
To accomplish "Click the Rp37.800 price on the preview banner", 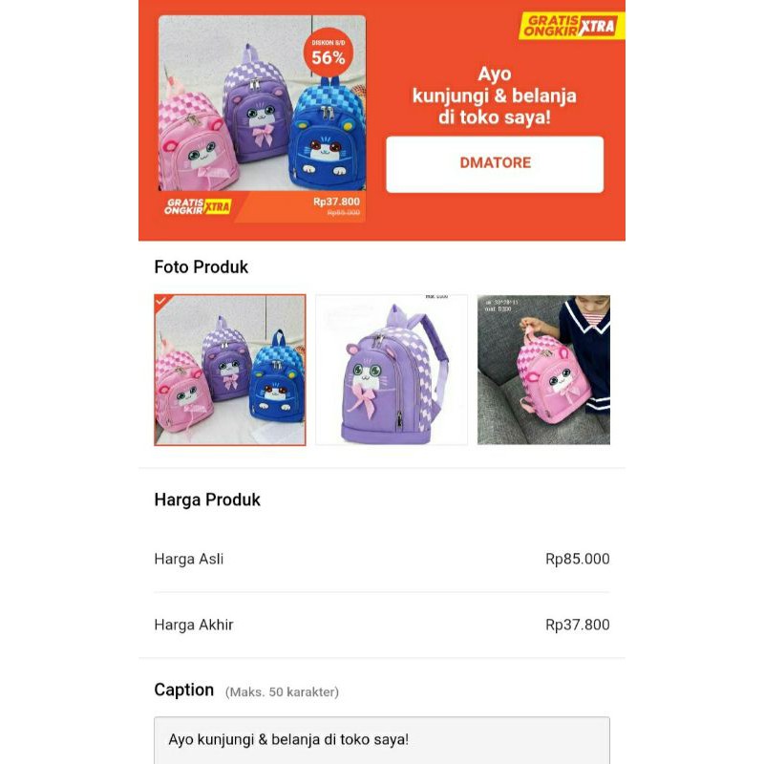I will (336, 202).
